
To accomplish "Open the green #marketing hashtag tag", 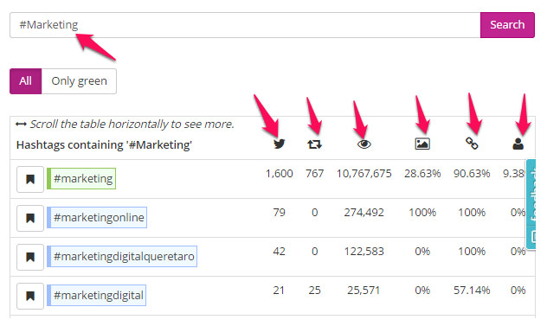I will click(x=81, y=178).
